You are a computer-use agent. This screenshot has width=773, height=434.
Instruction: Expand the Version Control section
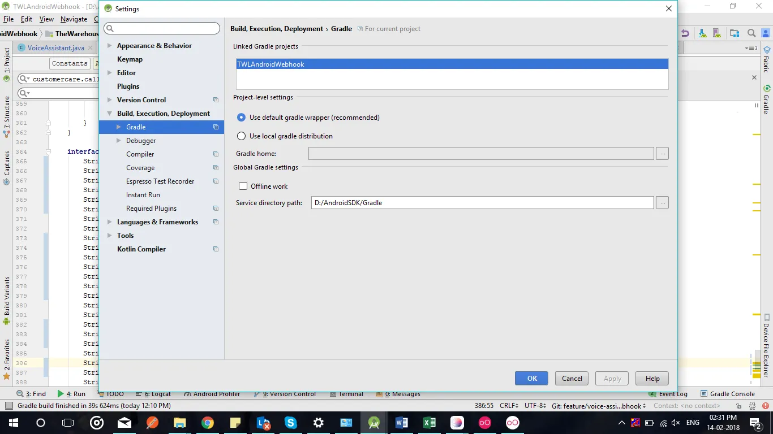109,100
